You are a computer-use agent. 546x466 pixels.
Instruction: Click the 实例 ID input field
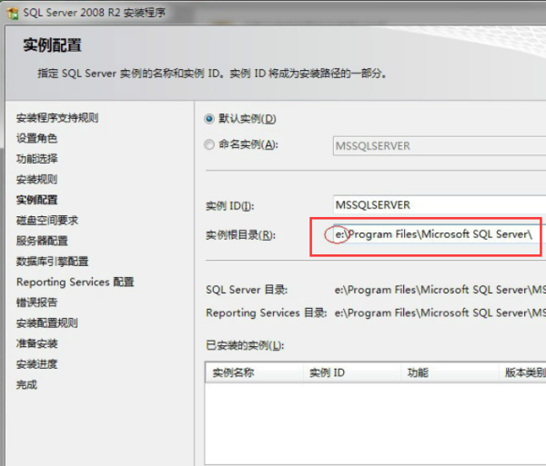(x=440, y=204)
